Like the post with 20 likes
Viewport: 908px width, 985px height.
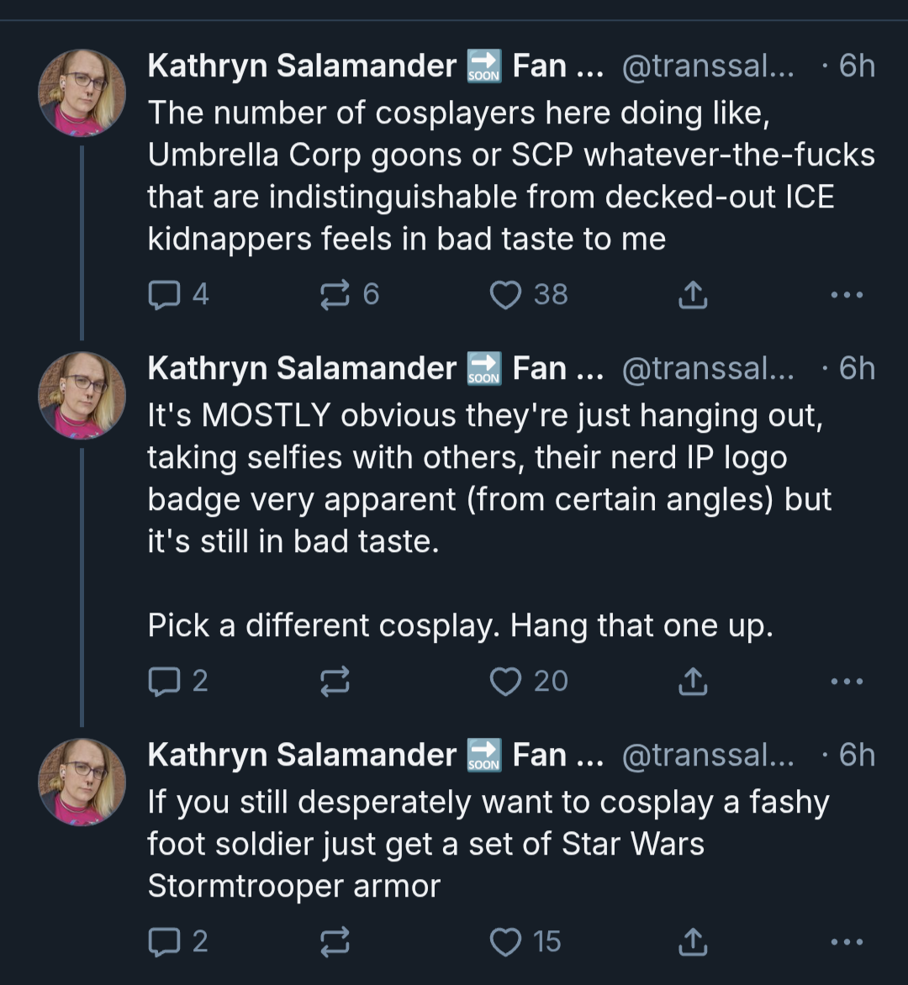529,681
